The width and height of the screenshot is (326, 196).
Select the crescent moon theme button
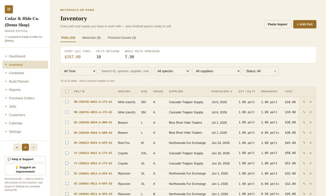[34, 147]
